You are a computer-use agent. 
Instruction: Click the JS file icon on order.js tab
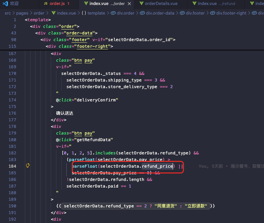point(46,4)
